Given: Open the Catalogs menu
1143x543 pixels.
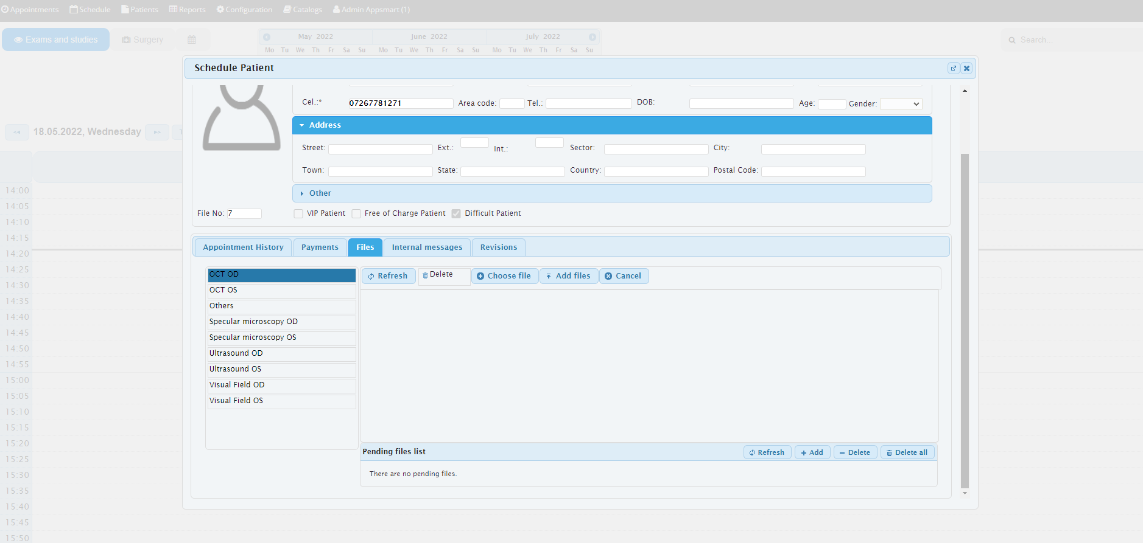Looking at the screenshot, I should coord(303,10).
